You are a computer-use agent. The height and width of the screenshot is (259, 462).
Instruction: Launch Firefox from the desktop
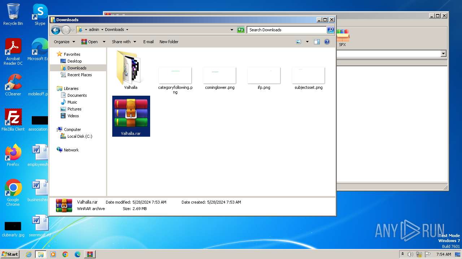coord(13,155)
